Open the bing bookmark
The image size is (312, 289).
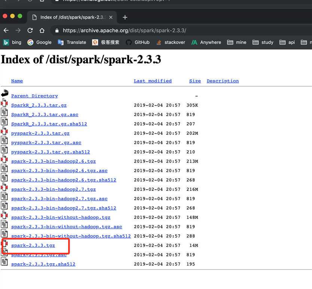pos(12,42)
